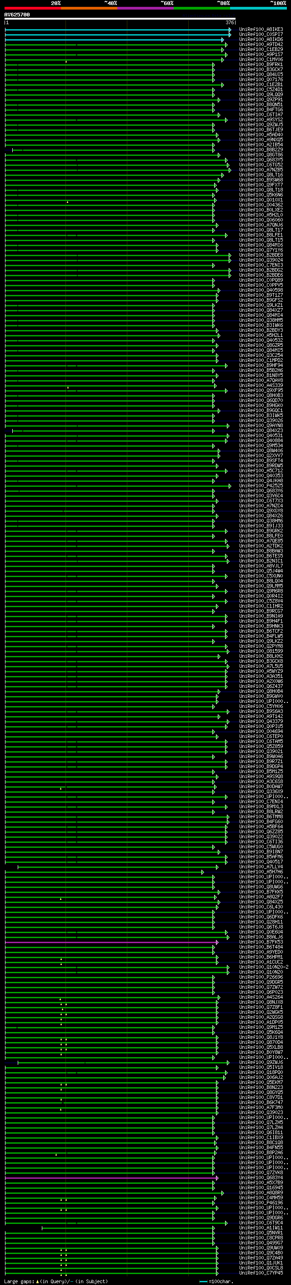Click the UniRef100_C6T7X3 hit label
This screenshot has height=1285, width=291.
tap(261, 501)
